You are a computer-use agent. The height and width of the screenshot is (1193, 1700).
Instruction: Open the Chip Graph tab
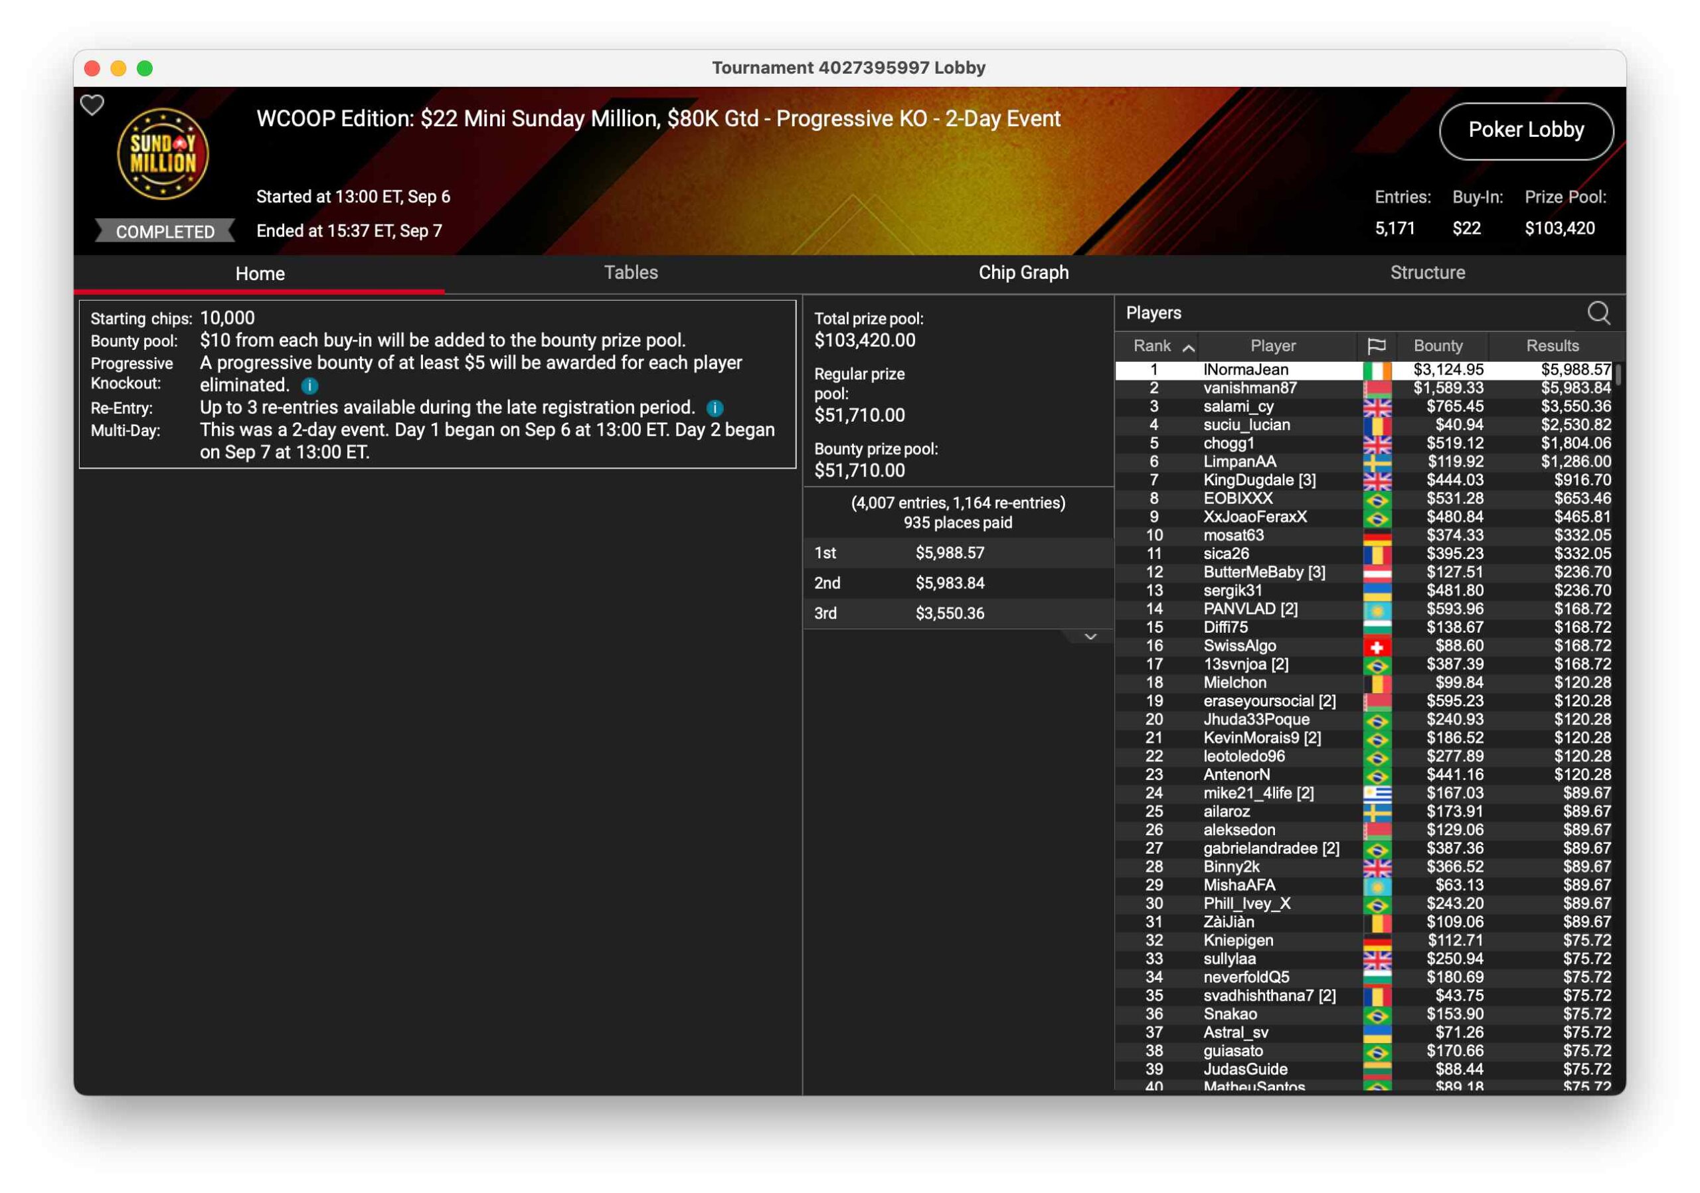coord(1023,272)
